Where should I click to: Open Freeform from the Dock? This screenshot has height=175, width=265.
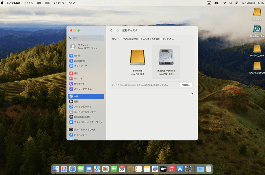point(155,169)
